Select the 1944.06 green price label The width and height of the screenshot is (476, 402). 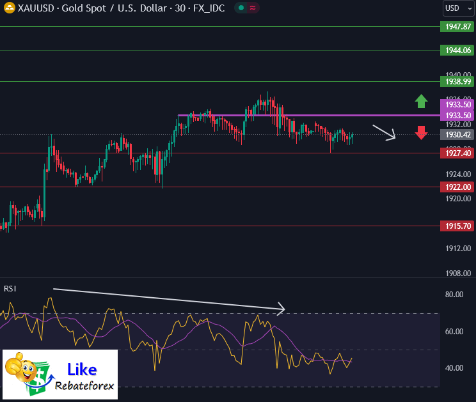tap(457, 50)
